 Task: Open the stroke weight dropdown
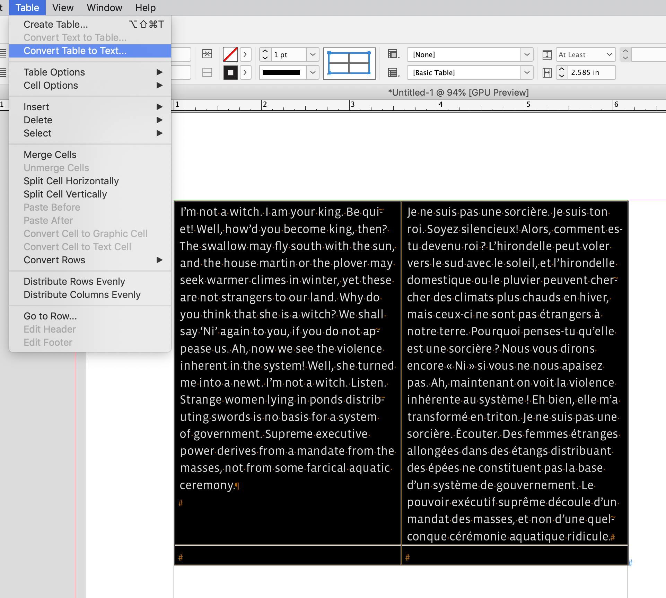tap(313, 55)
